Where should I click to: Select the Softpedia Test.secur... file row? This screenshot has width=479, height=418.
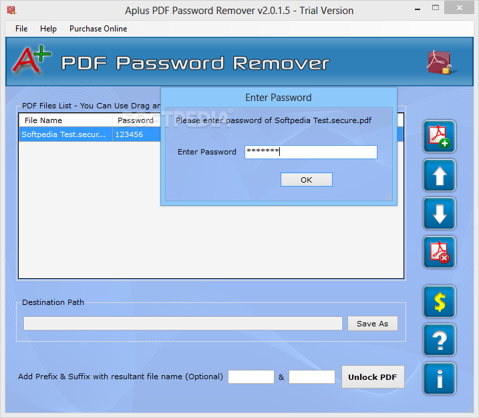(211, 134)
